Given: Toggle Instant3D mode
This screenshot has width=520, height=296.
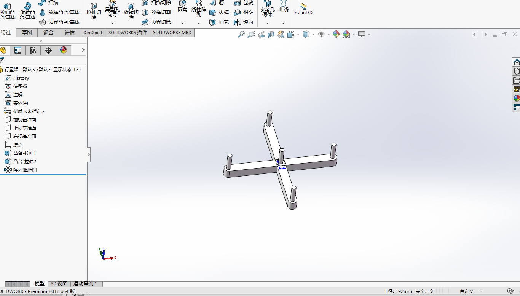Looking at the screenshot, I should coord(303,9).
